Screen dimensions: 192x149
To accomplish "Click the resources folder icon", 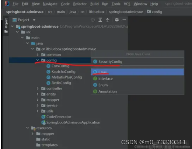I will (x=33, y=128).
